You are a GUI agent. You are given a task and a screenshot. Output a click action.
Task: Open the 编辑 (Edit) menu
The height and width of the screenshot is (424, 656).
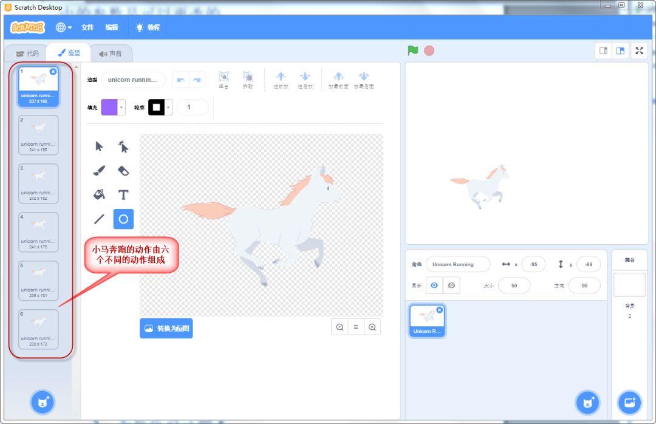[112, 27]
